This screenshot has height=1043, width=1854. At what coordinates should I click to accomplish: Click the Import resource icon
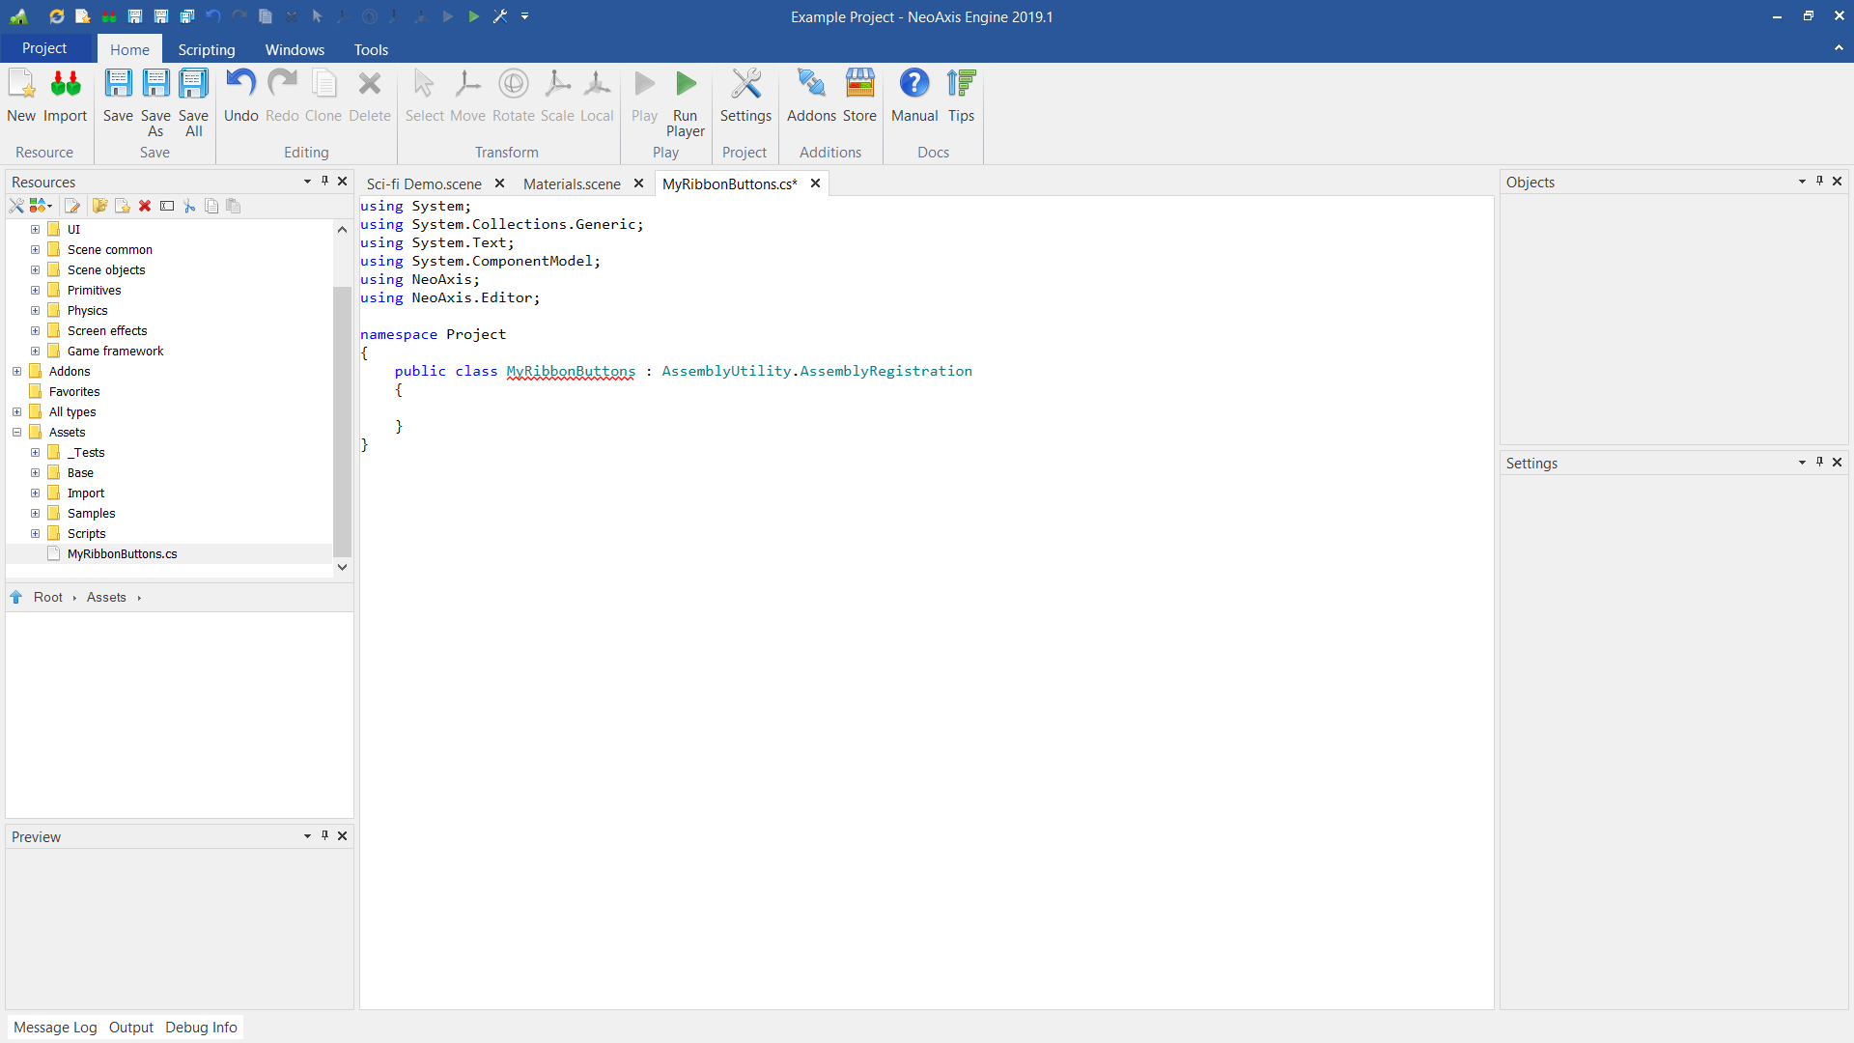65,85
